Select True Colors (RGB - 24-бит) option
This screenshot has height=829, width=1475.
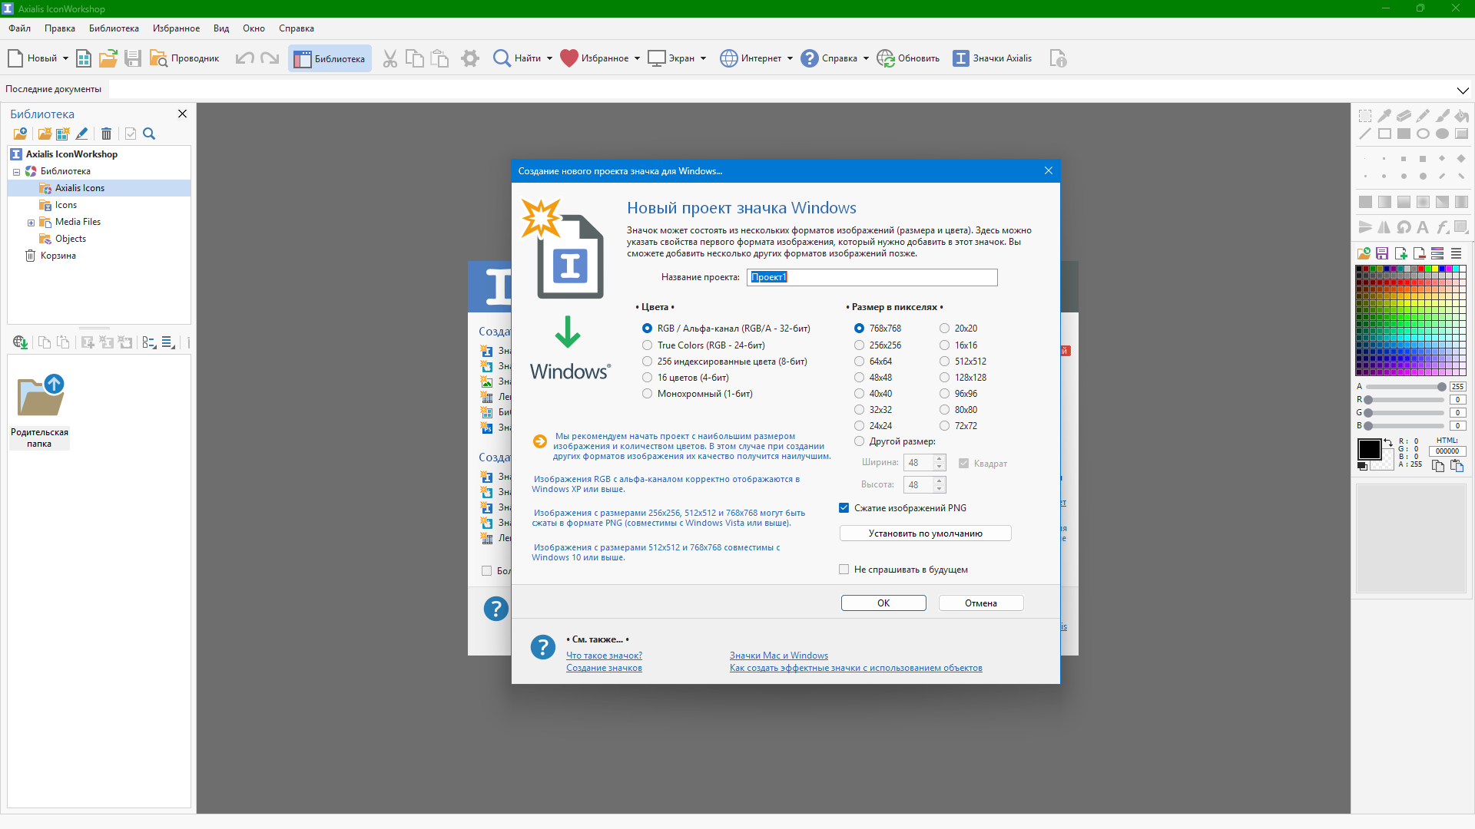tap(704, 345)
